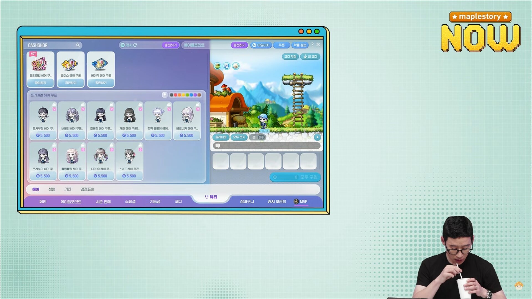Toggle the mannequin preview icon beside color swatches
This screenshot has height=299, width=532.
[165, 95]
